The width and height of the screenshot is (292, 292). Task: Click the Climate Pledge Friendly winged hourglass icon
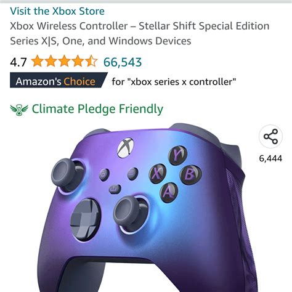(x=19, y=110)
